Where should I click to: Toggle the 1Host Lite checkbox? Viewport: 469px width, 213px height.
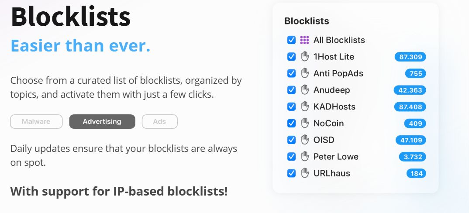tap(291, 57)
